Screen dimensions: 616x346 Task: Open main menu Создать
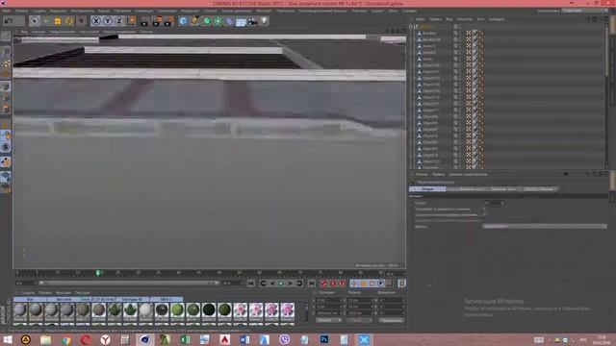point(38,11)
